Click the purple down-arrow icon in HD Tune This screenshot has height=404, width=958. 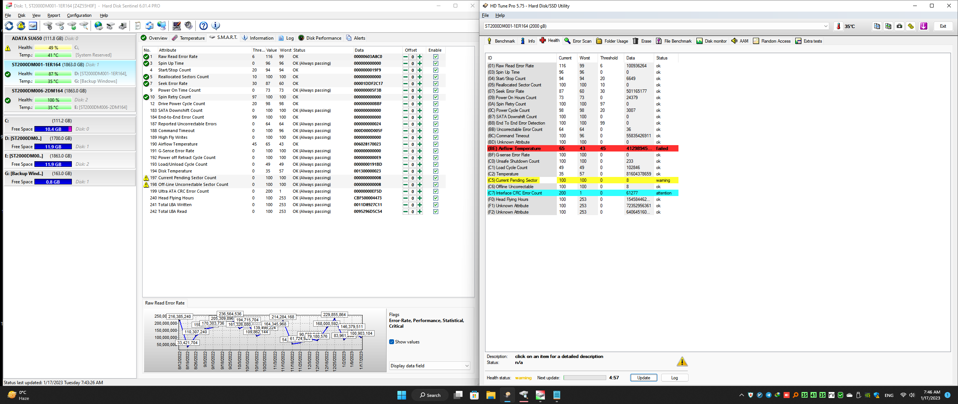tap(923, 26)
